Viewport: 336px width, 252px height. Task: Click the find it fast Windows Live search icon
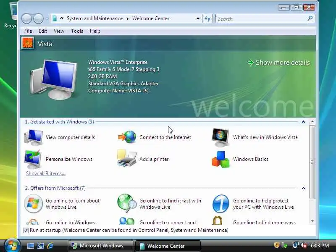pyautogui.click(x=127, y=203)
